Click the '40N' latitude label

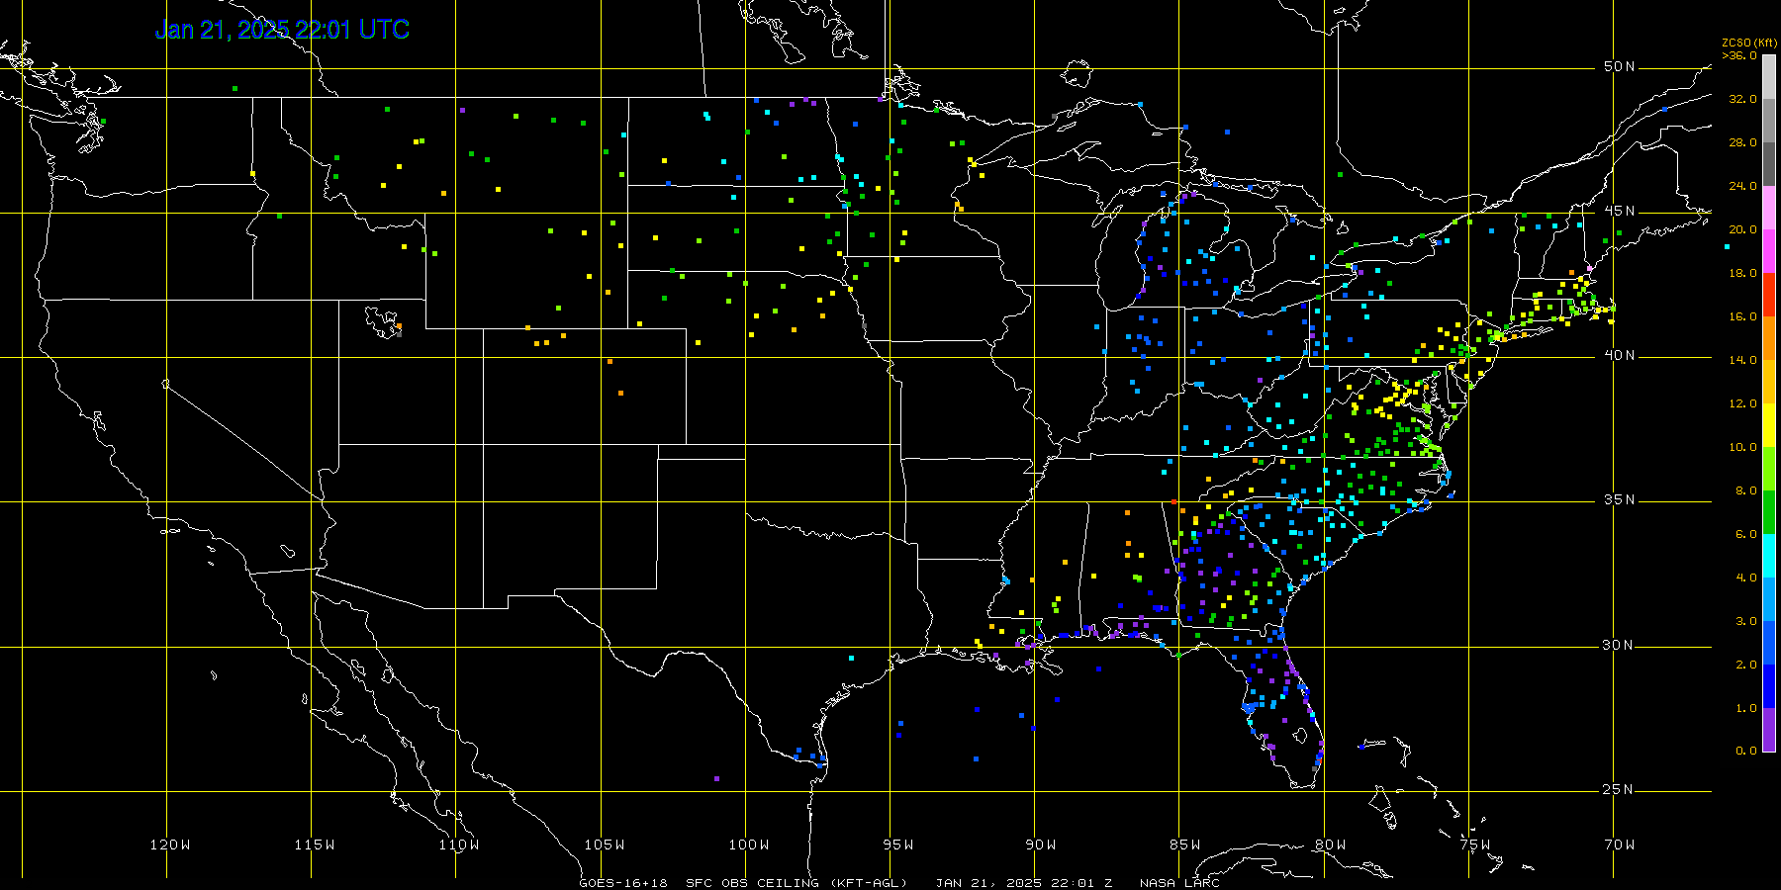tap(1620, 355)
